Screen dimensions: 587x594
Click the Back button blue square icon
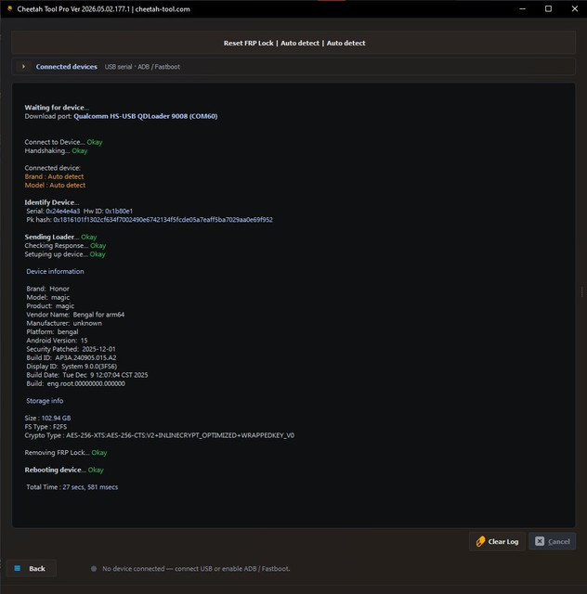[x=18, y=568]
